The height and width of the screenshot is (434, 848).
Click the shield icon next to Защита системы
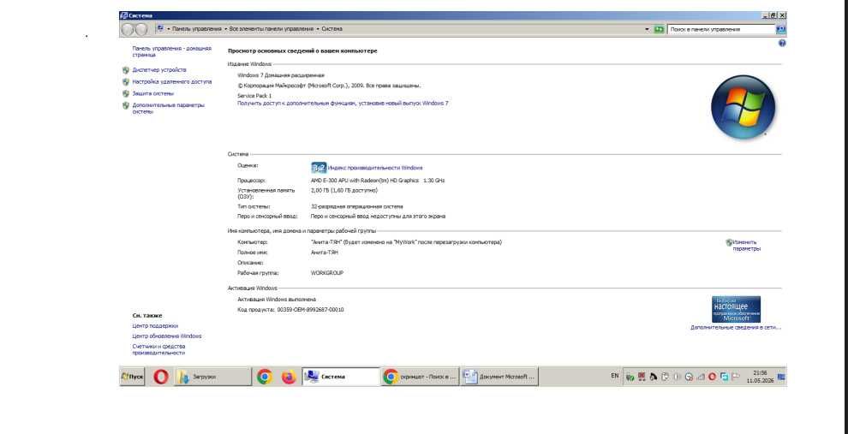125,93
